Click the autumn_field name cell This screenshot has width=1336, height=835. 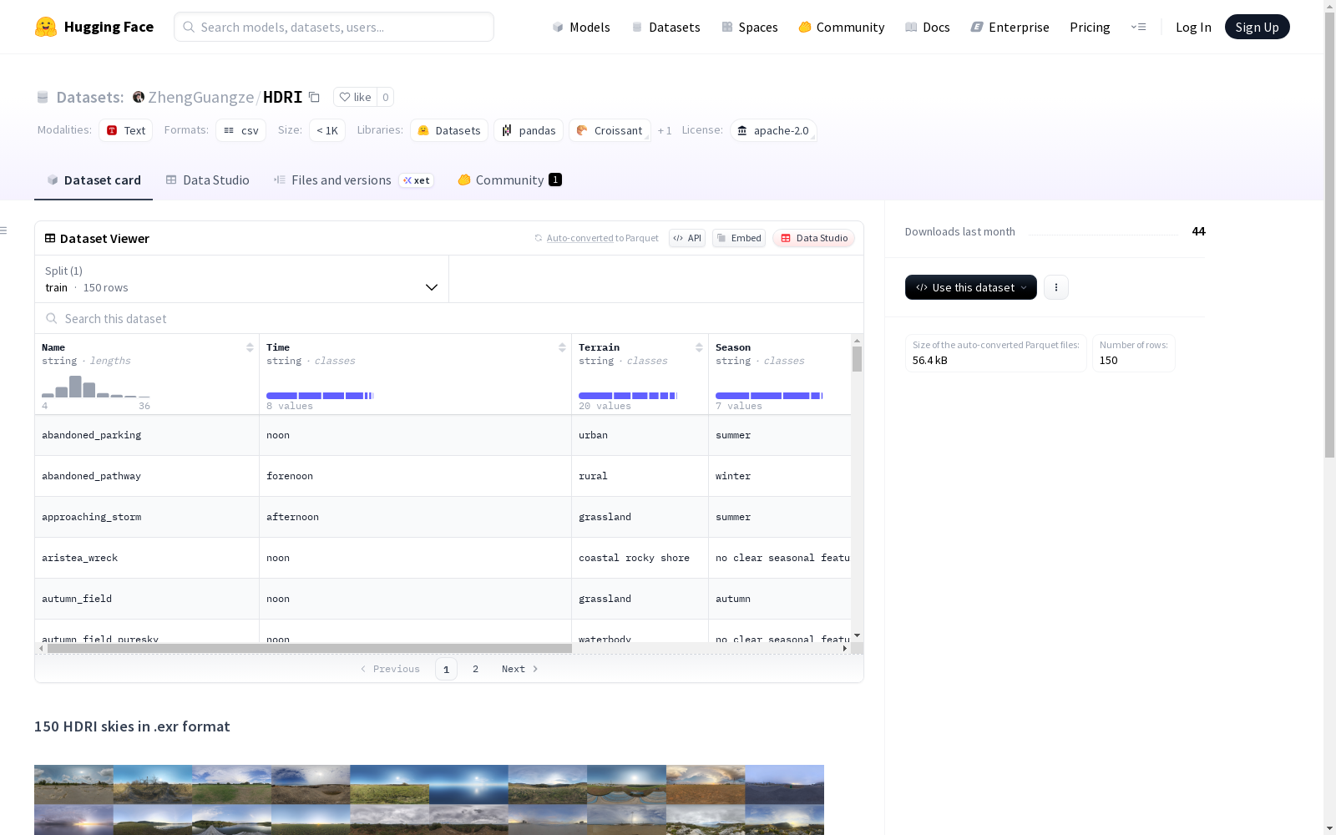pos(147,599)
